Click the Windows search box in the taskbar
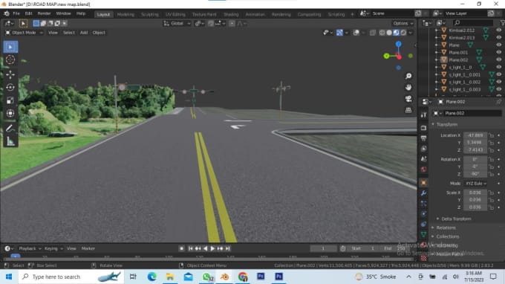 [x=71, y=277]
